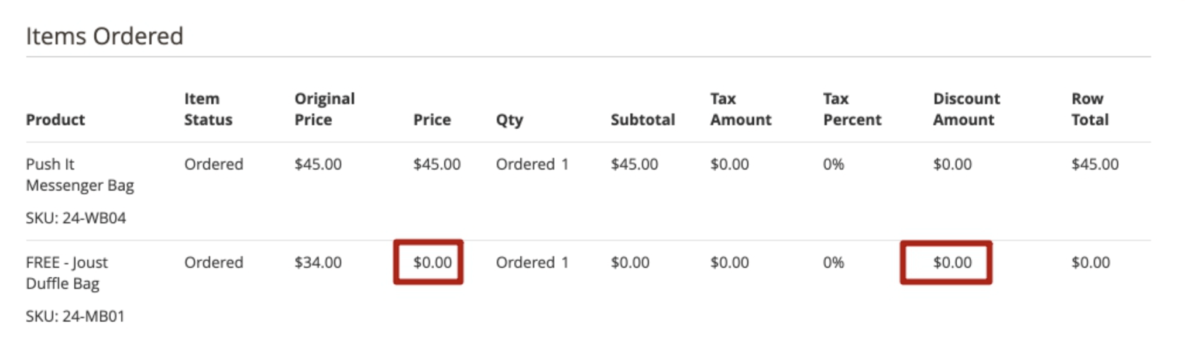Select the Discount Amount column header

pyautogui.click(x=966, y=109)
